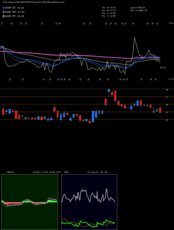Click the 'Pre O: 15.52' open value
Viewport: 174px width, 230px height.
pos(109,7)
